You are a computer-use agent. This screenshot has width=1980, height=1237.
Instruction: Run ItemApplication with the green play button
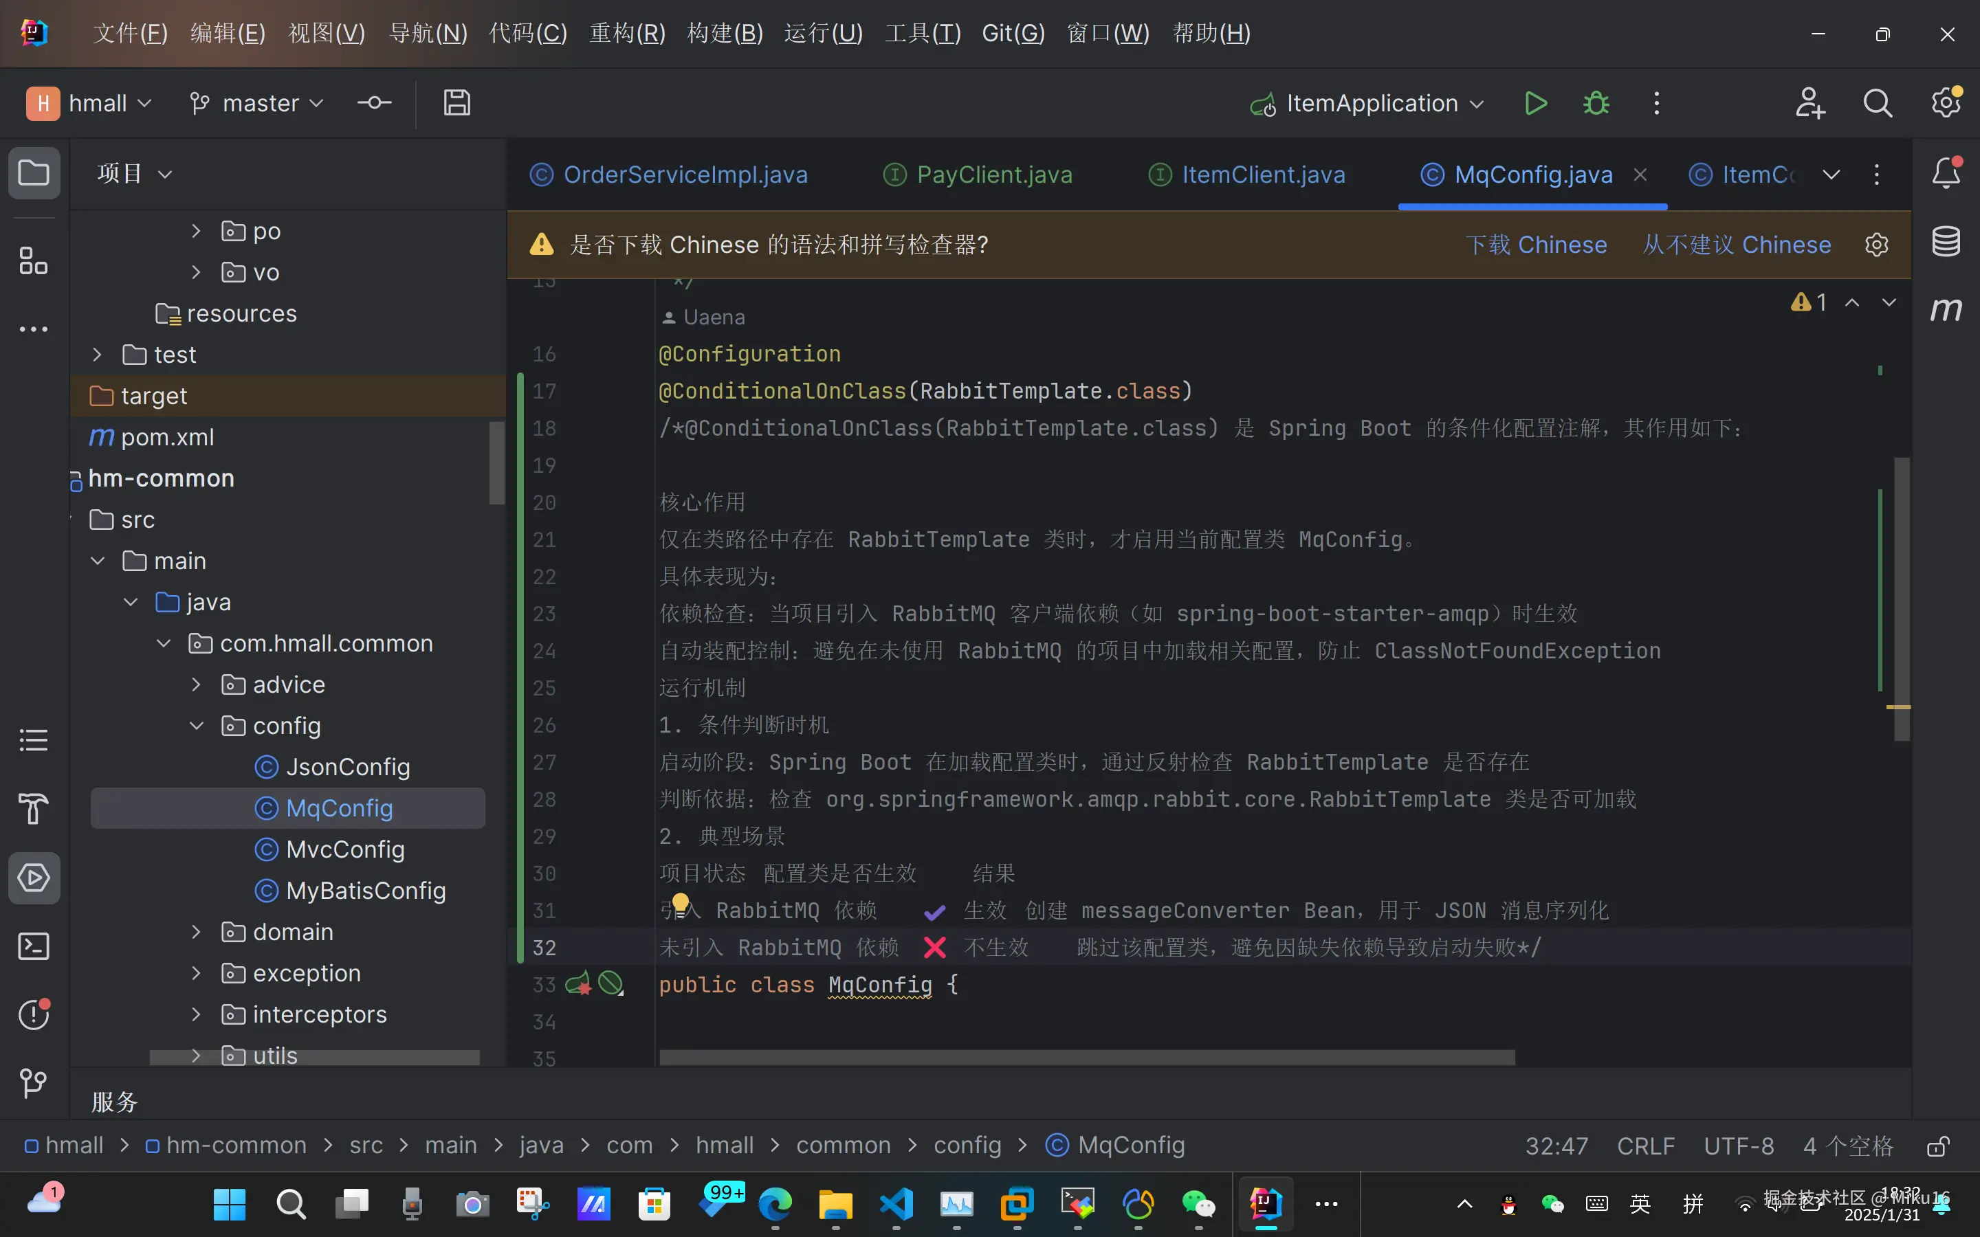pos(1536,103)
